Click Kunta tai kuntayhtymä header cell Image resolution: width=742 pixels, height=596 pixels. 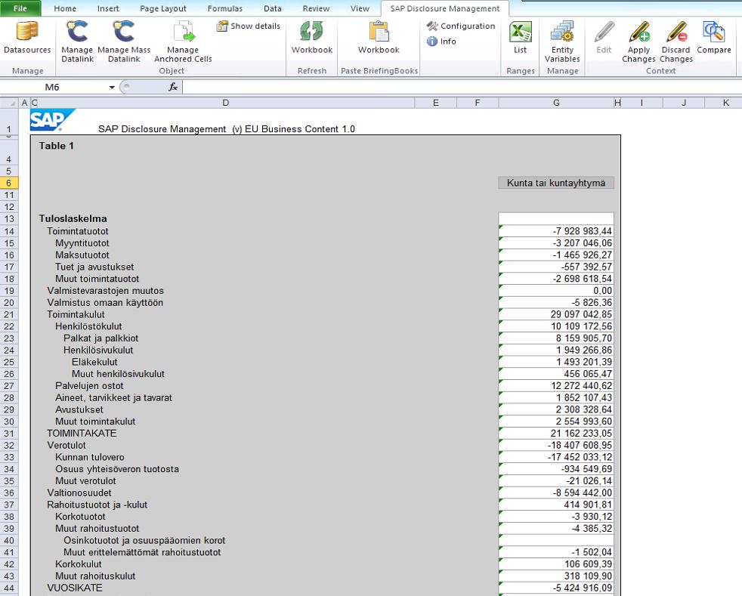click(556, 183)
